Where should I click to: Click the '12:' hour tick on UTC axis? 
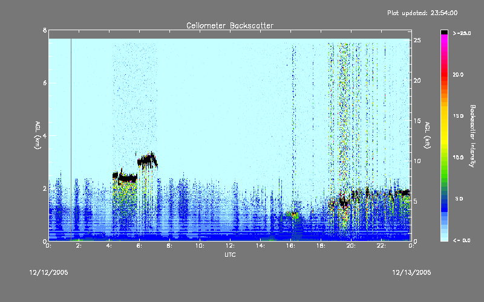230,246
